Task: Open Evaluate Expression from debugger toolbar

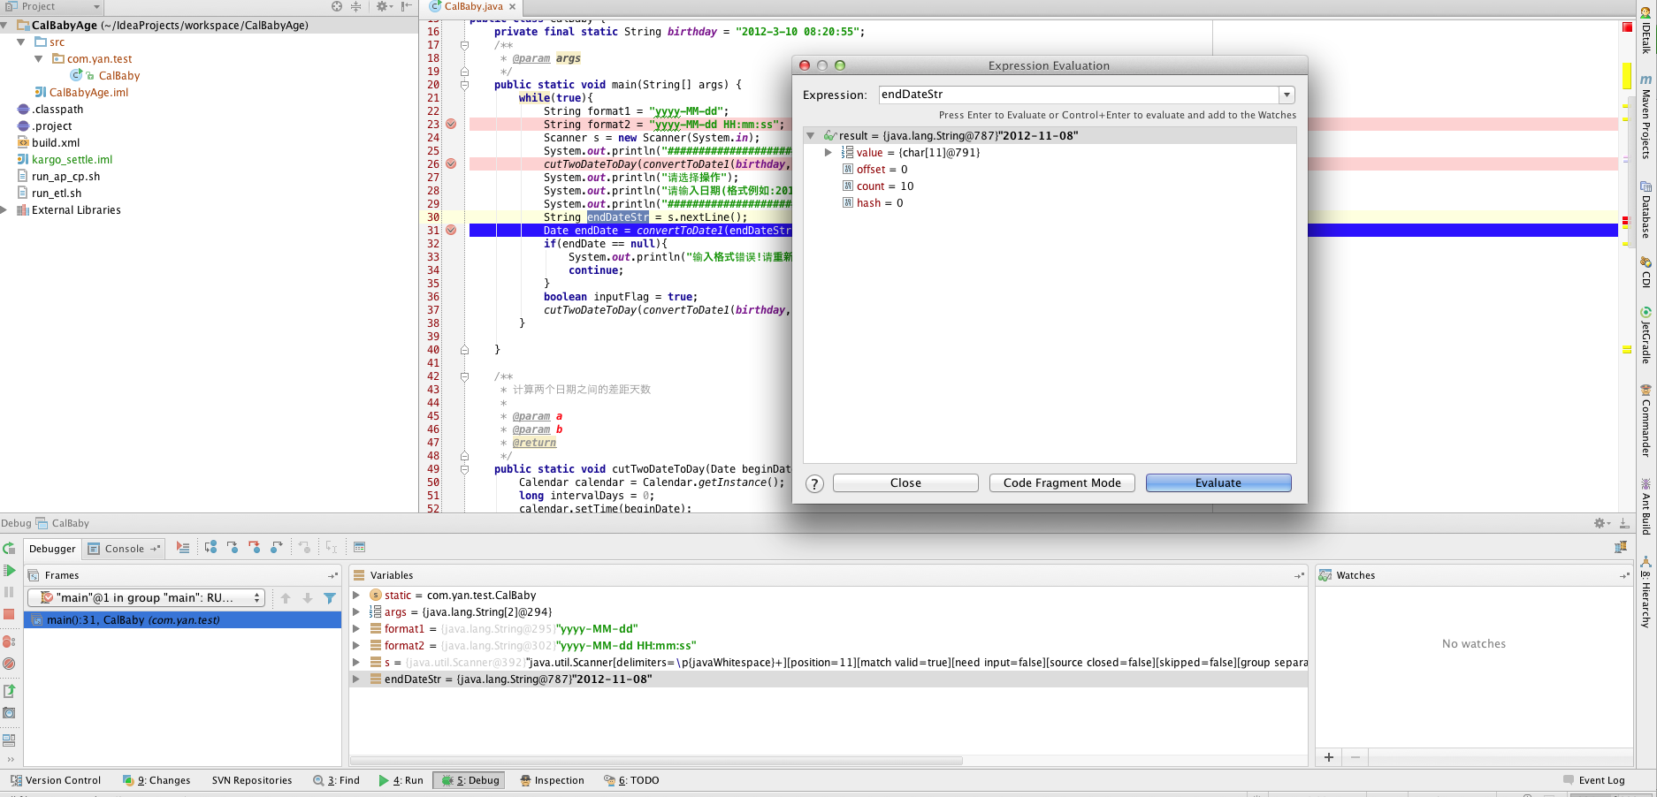Action: [x=359, y=548]
